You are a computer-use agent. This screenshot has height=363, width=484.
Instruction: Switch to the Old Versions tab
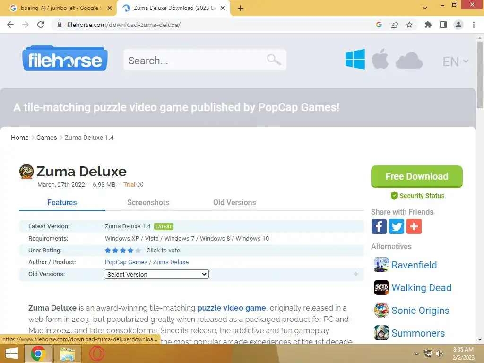(234, 202)
